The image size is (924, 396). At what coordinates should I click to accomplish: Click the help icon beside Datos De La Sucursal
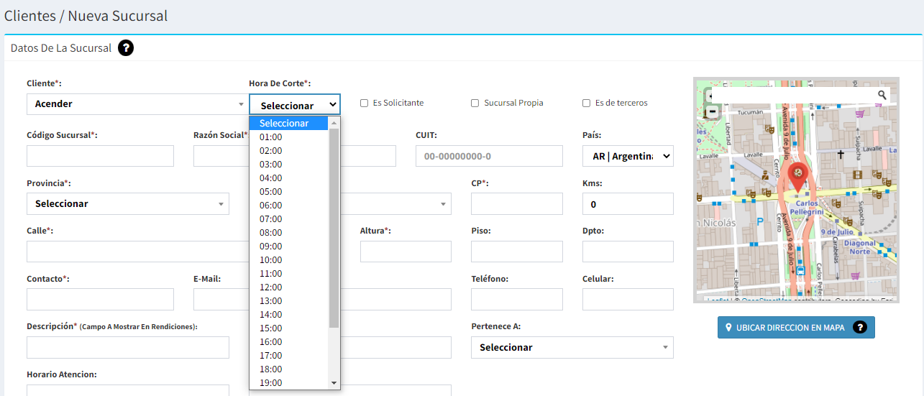tap(126, 48)
